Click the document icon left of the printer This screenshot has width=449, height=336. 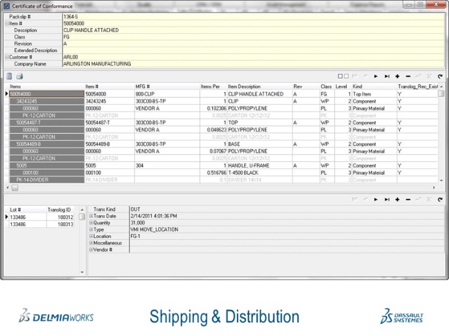(10, 76)
